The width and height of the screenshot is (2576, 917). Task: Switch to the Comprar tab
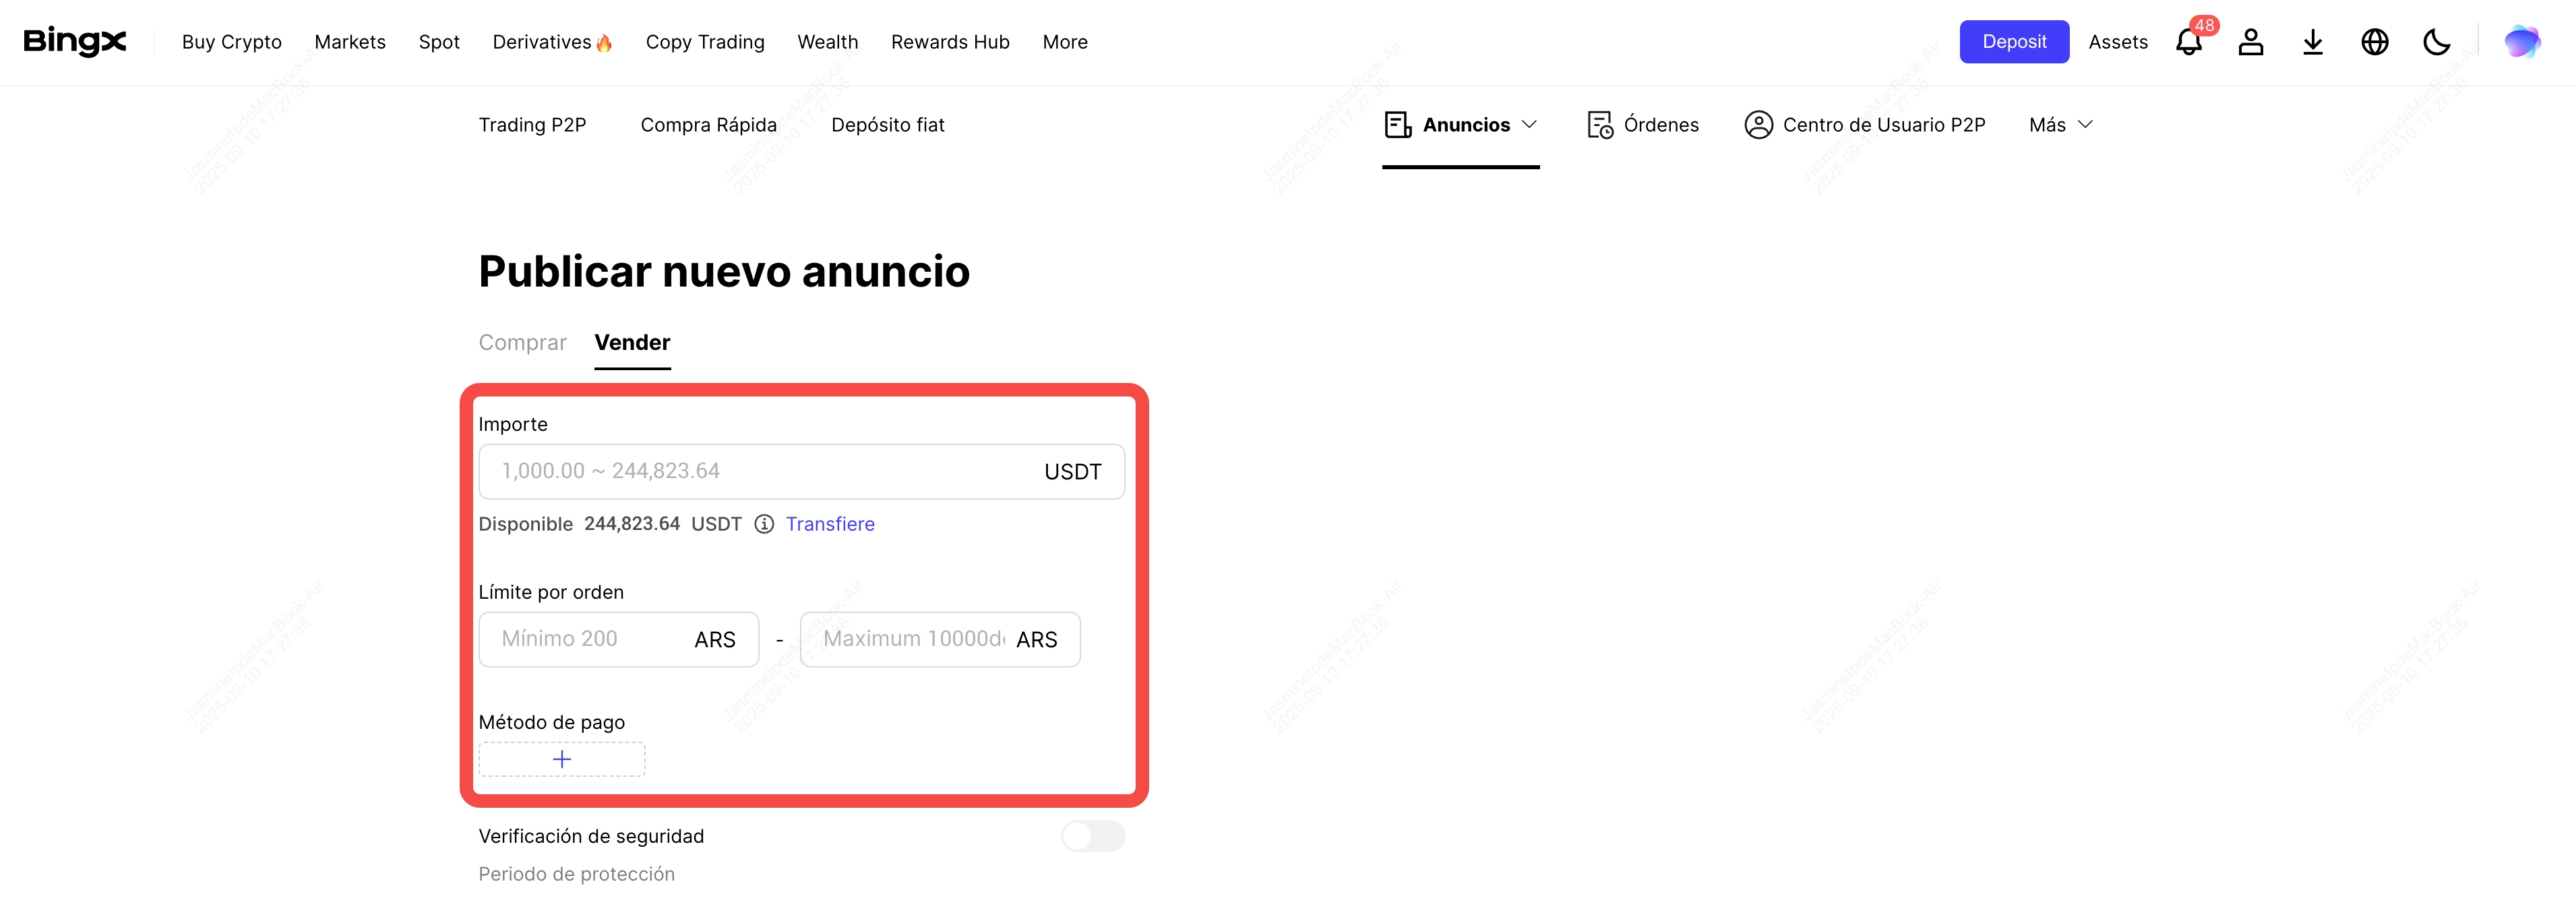[x=522, y=343]
